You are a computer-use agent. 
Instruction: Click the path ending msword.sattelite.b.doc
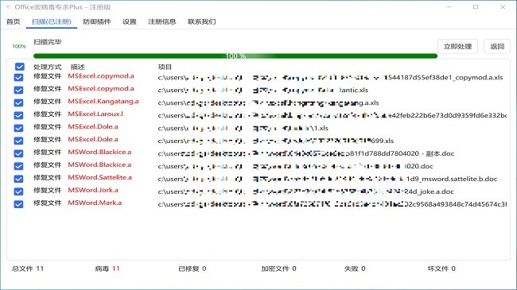328,179
